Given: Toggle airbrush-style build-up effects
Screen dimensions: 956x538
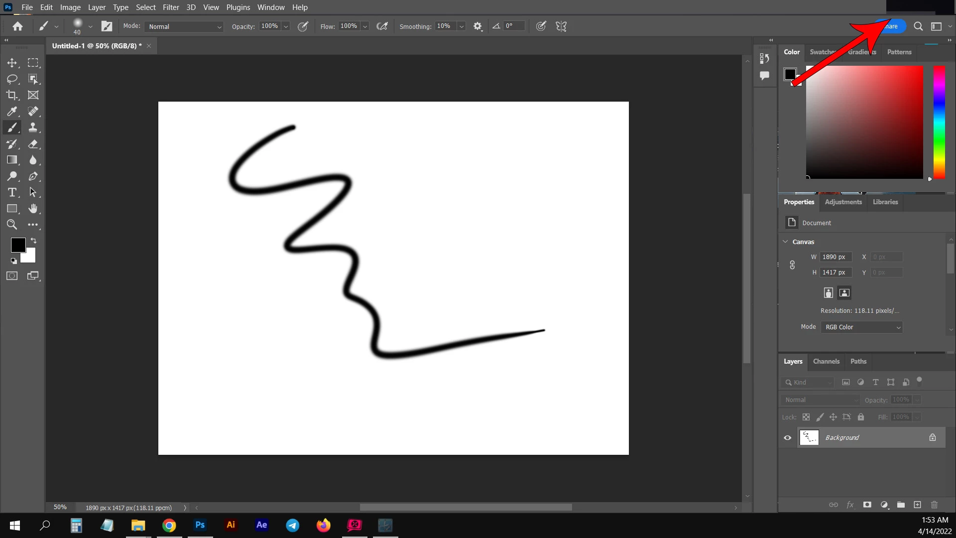Looking at the screenshot, I should point(382,26).
